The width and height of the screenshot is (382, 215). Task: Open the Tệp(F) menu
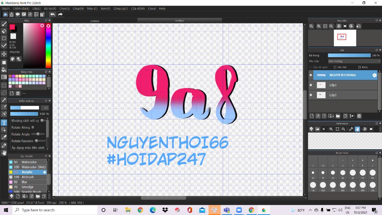point(6,9)
